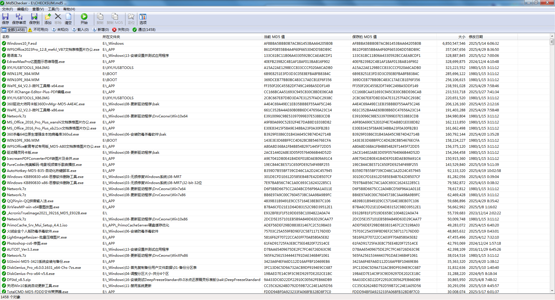555x300 pixels.
Task: Click the status icon beside XYLYUSBTOOLS_X86.IMG
Action: point(4,98)
